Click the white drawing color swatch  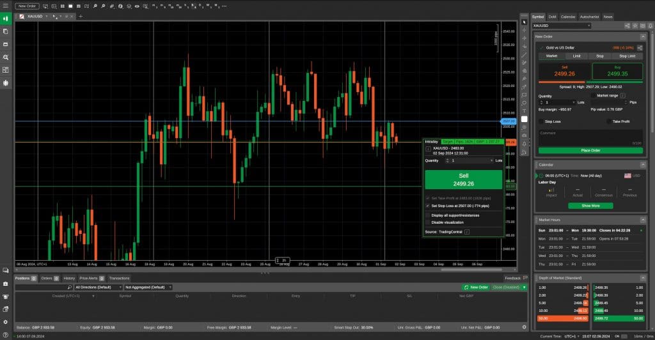click(x=525, y=120)
